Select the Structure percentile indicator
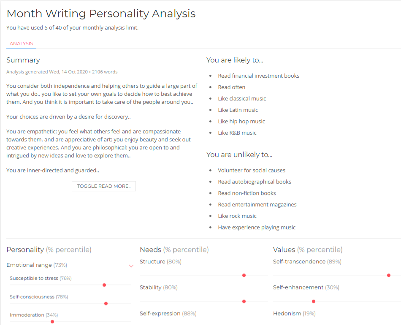Image resolution: width=401 pixels, height=325 pixels. pyautogui.click(x=244, y=275)
